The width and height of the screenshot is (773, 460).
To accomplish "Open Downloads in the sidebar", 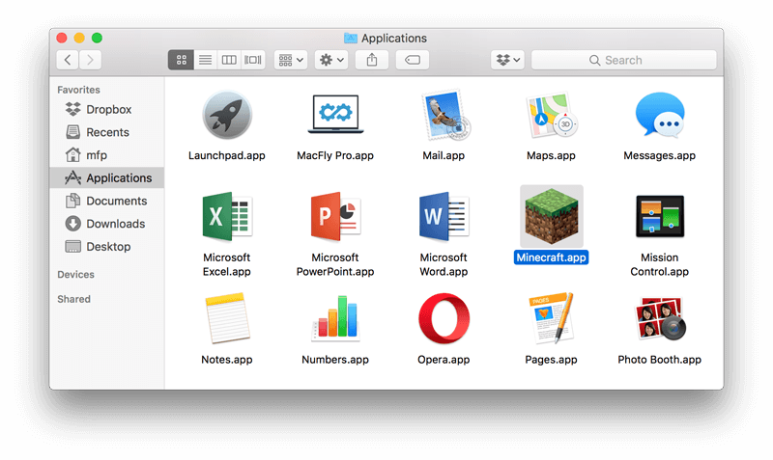I will [x=115, y=224].
